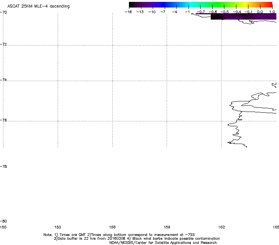
Task: Click the note line about GMT times
Action: pos(119,235)
